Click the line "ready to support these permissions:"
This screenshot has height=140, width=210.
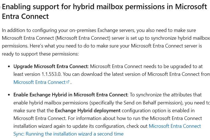click(40, 54)
